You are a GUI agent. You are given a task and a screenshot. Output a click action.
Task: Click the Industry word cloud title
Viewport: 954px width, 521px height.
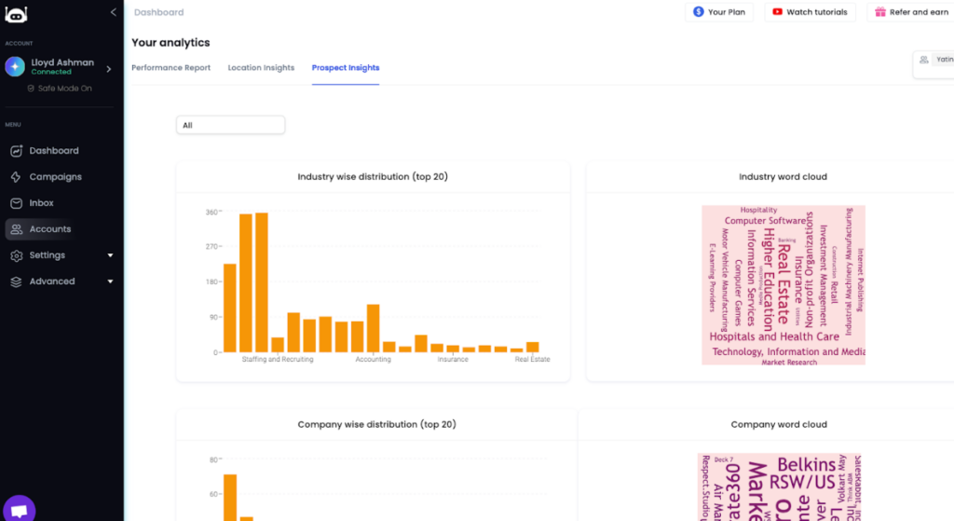(x=783, y=176)
